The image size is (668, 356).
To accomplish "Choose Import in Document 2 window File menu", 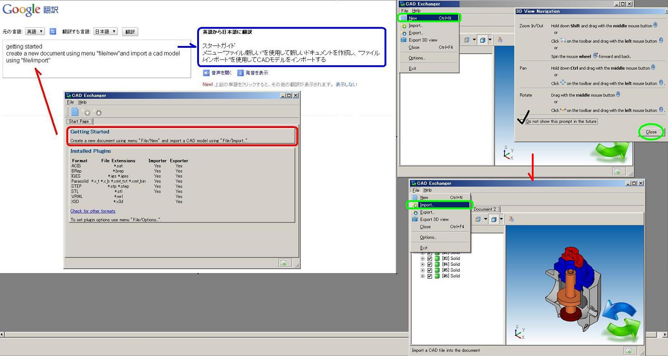I will [x=440, y=205].
